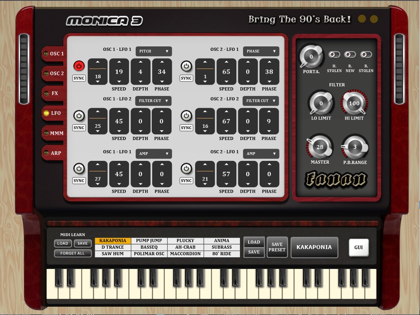Expand OSC 1 LFO 2 Filter Cut dropdown
Image resolution: width=420 pixels, height=315 pixels.
(x=154, y=101)
